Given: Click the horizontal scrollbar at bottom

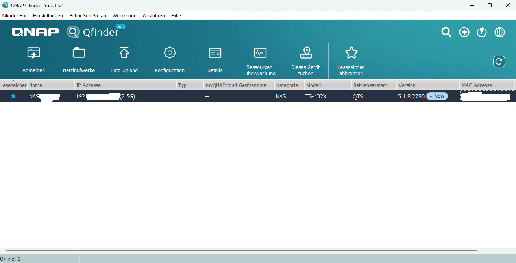Looking at the screenshot, I should pos(242,251).
